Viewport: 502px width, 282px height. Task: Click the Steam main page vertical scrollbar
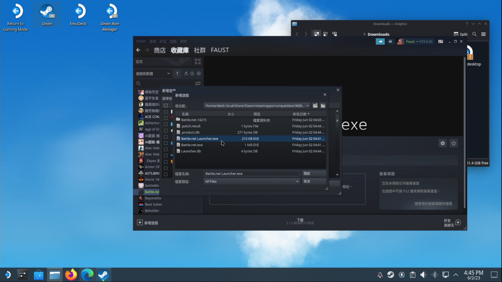click(x=465, y=132)
